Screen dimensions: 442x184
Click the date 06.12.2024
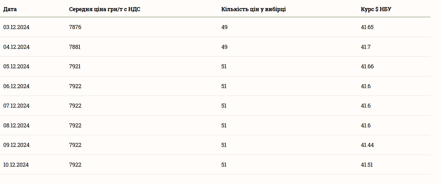16,86
